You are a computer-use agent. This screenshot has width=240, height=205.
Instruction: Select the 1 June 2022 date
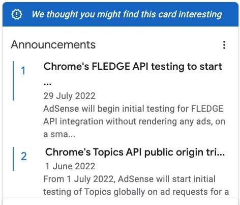(70, 166)
